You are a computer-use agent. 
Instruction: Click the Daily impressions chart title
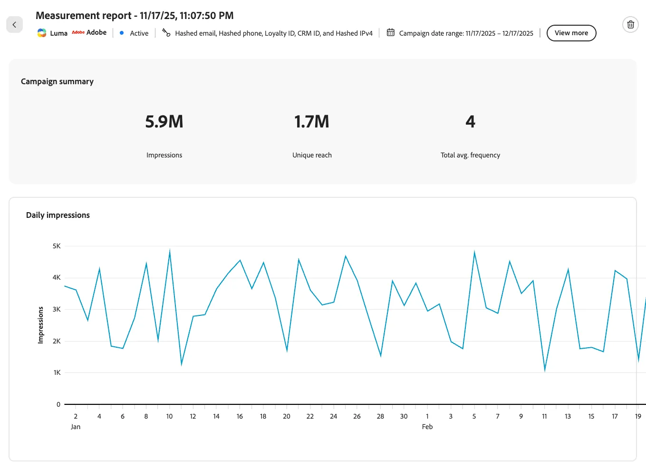[x=58, y=215]
